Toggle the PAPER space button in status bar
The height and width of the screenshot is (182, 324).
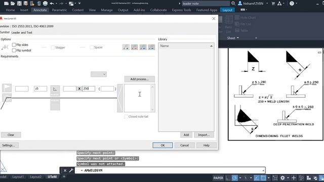tap(218, 178)
